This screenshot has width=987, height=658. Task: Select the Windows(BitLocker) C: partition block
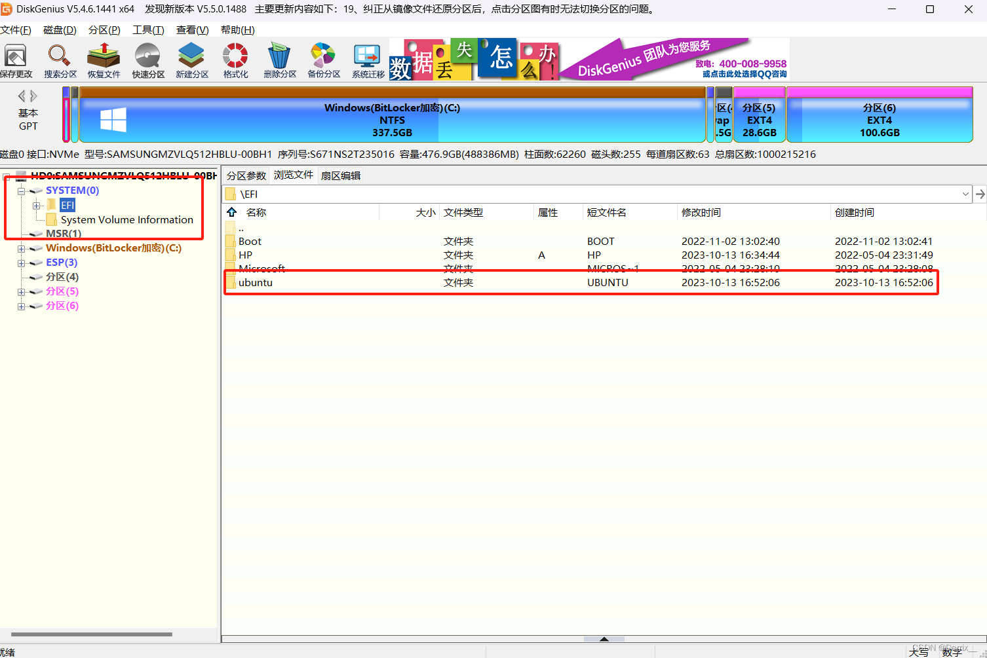[392, 115]
